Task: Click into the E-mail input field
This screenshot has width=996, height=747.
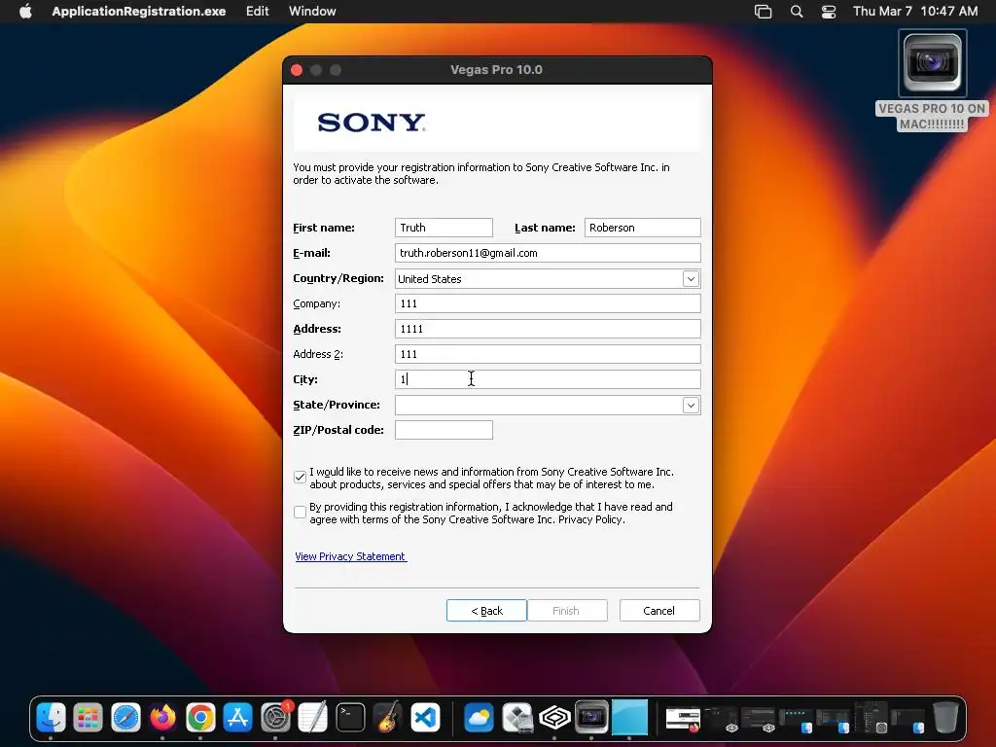Action: point(548,253)
